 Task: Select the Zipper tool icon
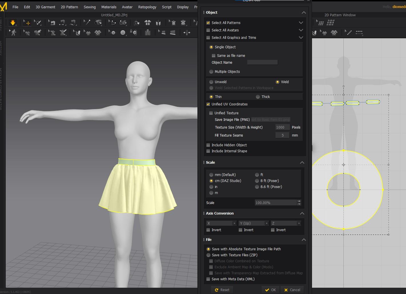coord(148,33)
